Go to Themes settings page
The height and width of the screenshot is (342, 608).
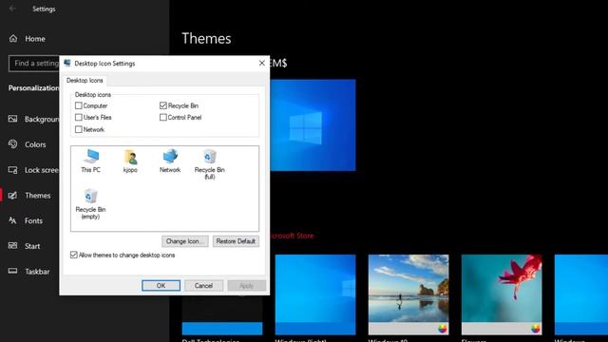click(38, 196)
